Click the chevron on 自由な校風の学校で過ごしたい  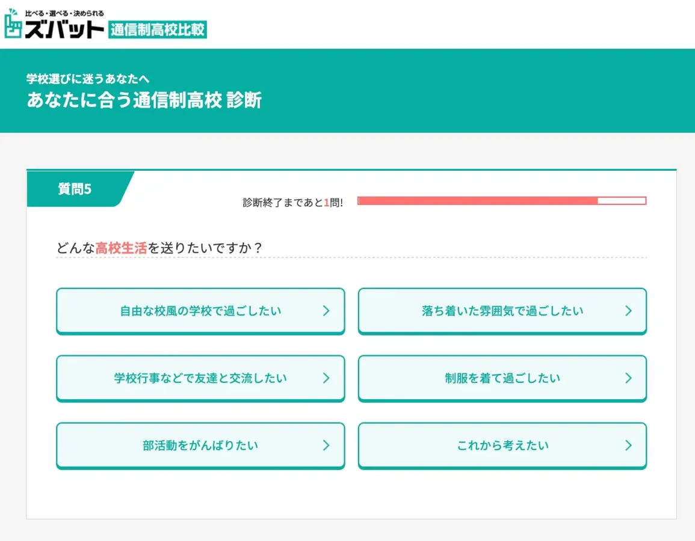click(x=327, y=311)
